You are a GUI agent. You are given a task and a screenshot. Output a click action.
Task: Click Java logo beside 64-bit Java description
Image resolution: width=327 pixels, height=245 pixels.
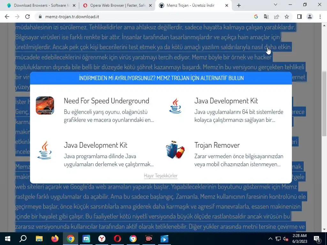click(x=175, y=106)
